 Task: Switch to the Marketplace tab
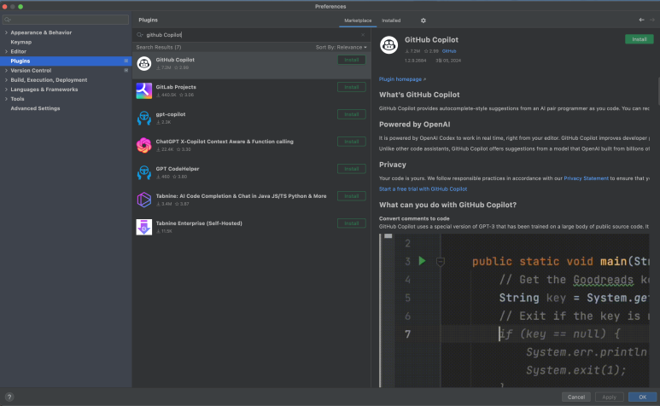coord(358,20)
